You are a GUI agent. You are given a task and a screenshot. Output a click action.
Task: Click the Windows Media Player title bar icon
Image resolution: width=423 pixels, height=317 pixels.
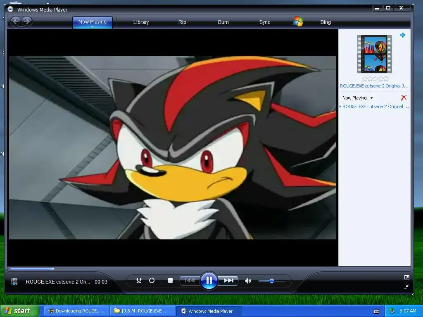tap(10, 9)
